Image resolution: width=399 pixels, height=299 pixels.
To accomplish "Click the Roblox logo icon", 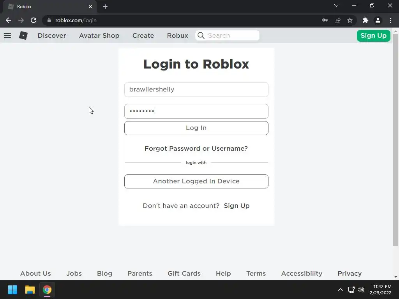I will pyautogui.click(x=23, y=35).
